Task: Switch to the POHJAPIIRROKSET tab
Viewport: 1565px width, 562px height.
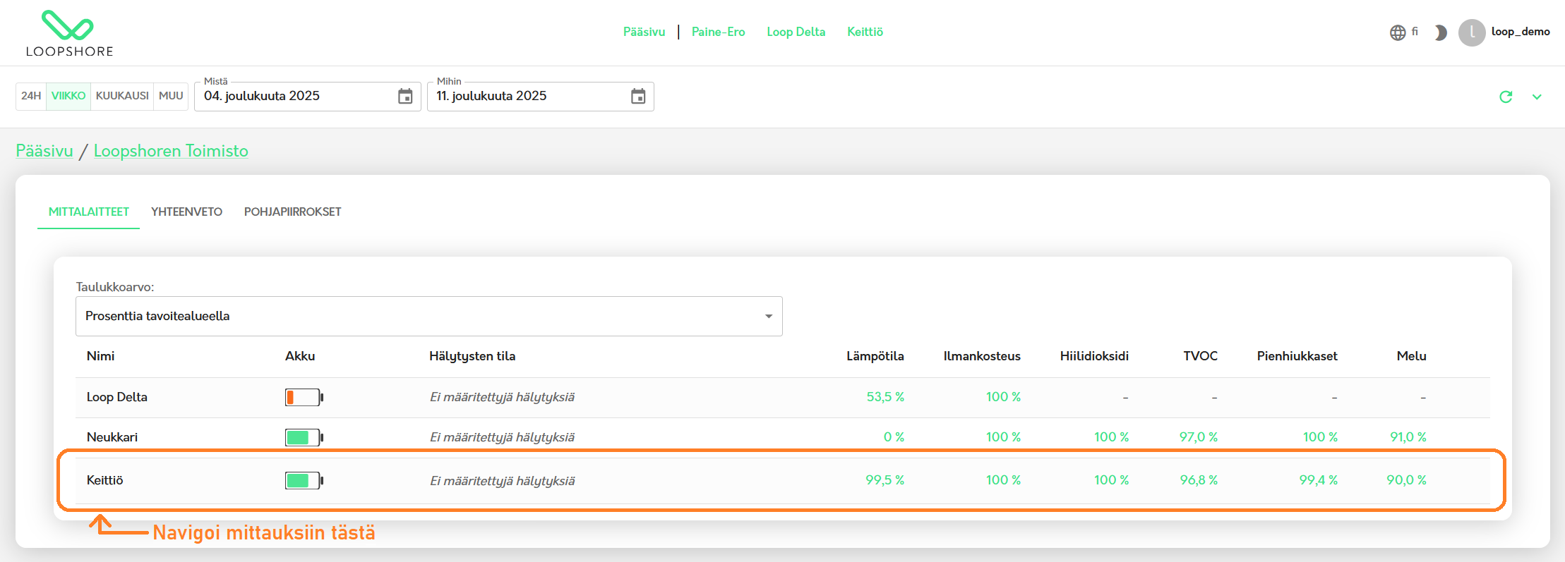Action: [292, 212]
